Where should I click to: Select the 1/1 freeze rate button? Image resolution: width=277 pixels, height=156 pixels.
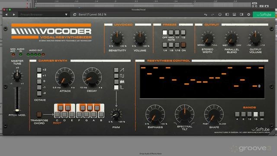[177, 32]
